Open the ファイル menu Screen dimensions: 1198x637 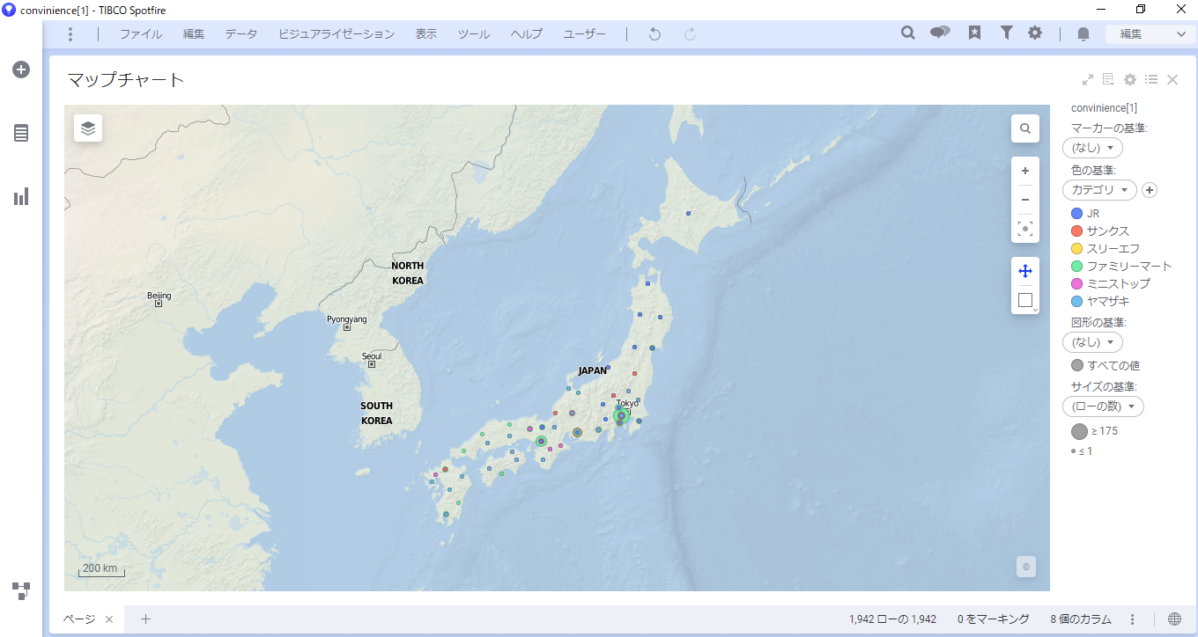141,34
